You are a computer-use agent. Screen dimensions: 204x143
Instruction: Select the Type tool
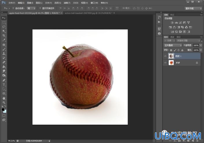pyautogui.click(x=4, y=85)
